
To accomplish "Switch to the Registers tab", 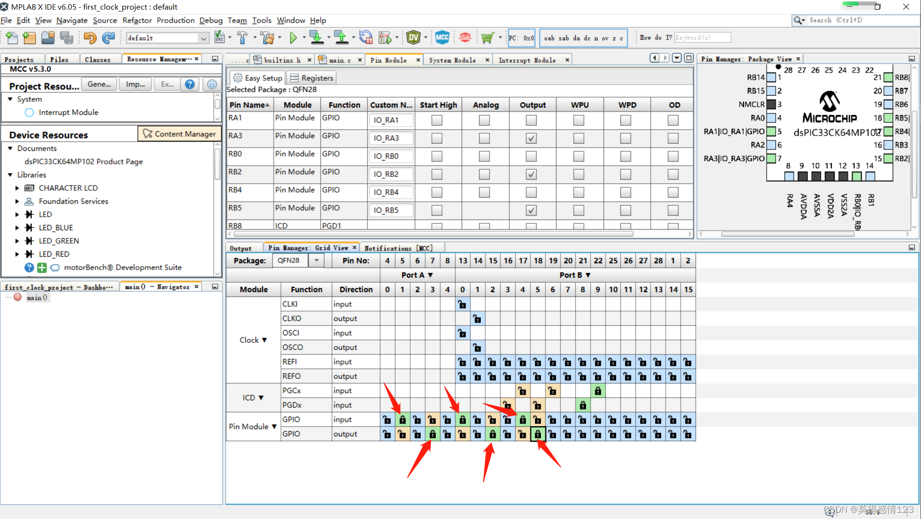I will coord(312,78).
